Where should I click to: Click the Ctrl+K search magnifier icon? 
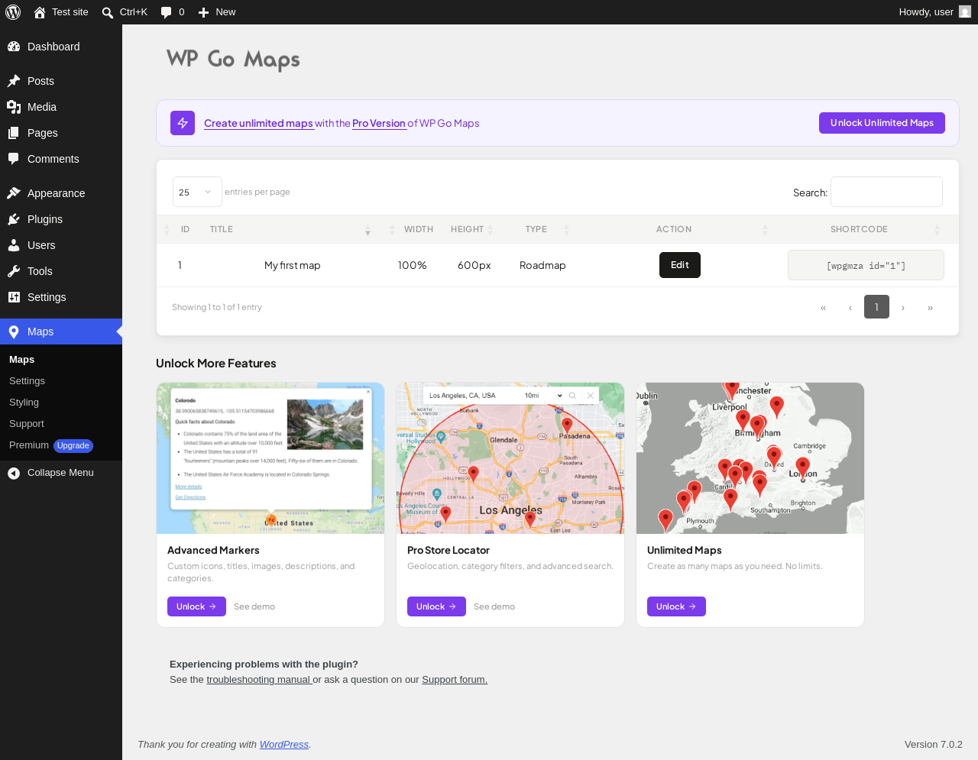tap(108, 12)
